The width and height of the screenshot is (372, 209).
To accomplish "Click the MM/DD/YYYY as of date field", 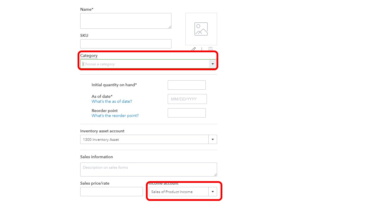I will tap(187, 99).
